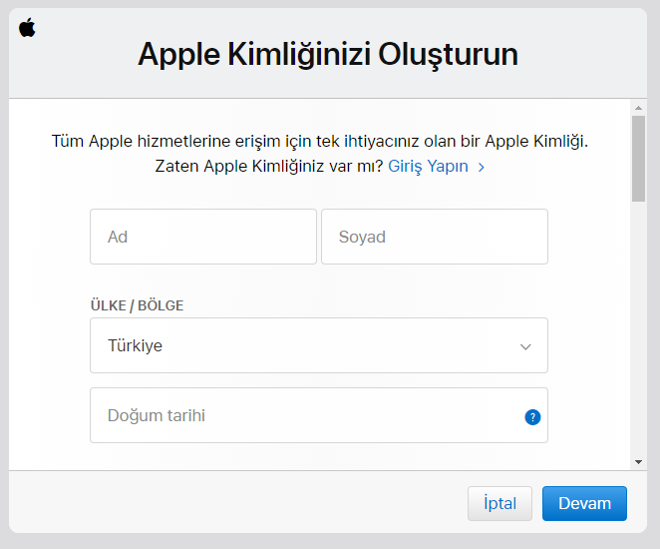Click the Apple logo icon

(x=27, y=27)
